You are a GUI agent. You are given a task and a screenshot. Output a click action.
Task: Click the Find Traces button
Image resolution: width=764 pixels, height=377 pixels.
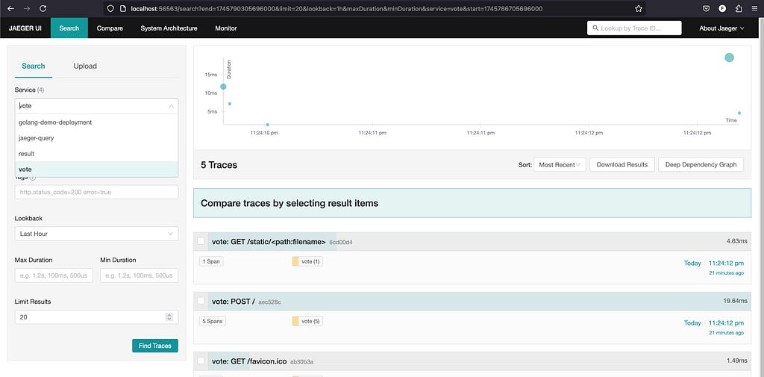155,346
